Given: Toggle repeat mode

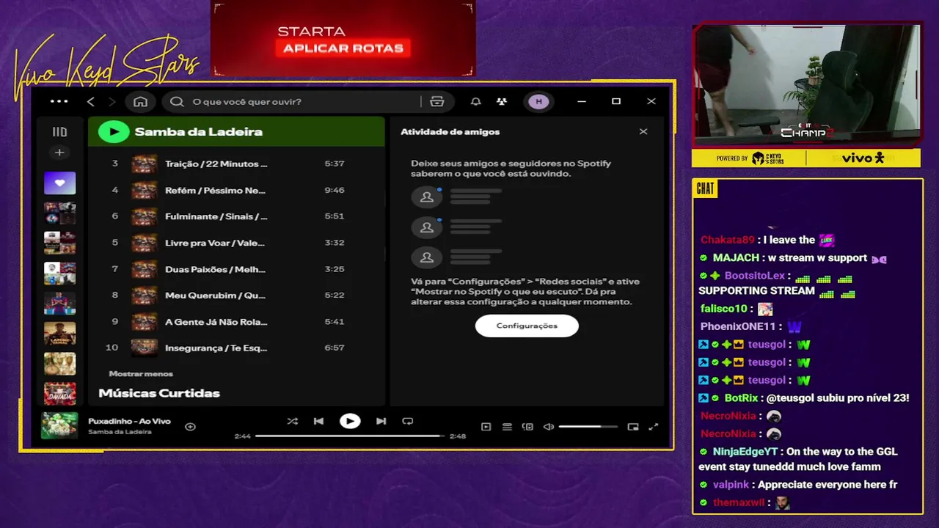Looking at the screenshot, I should (408, 421).
